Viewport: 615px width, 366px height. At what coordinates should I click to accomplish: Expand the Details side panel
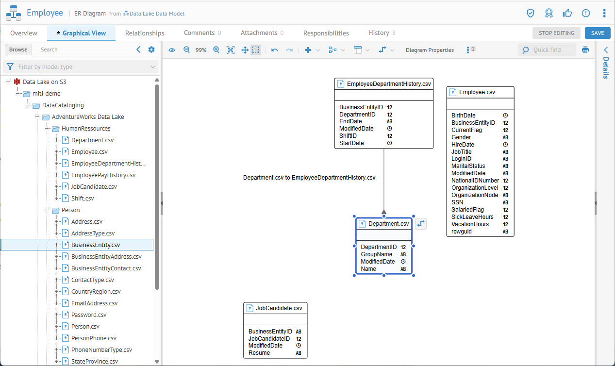[x=605, y=50]
